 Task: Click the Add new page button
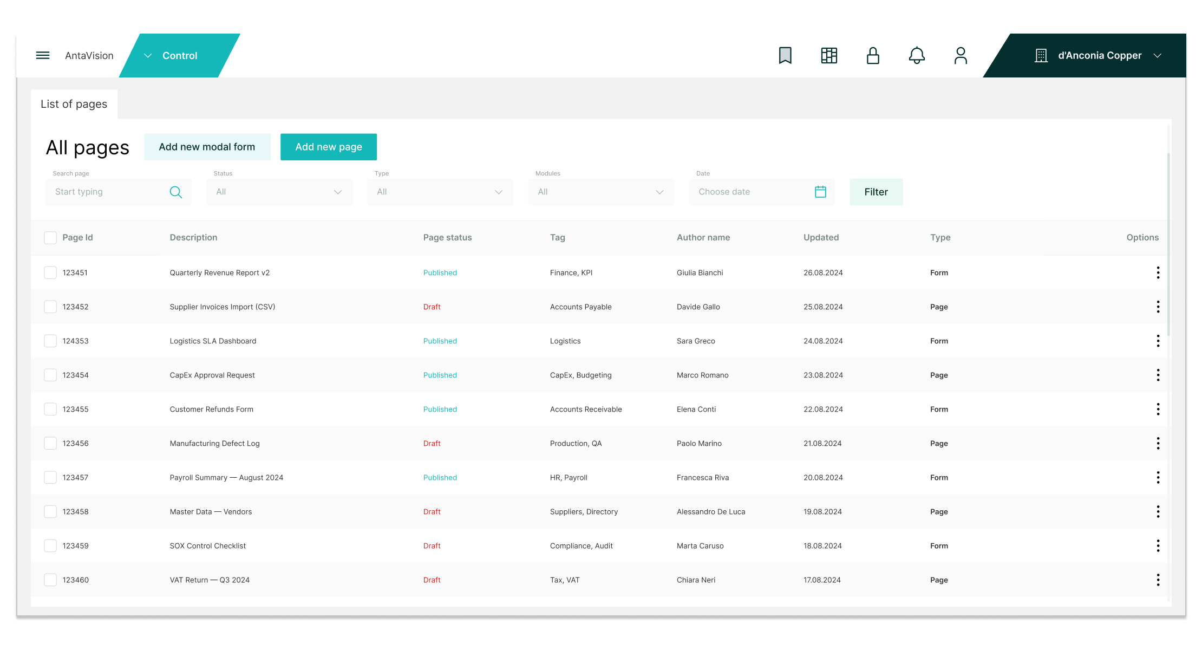pos(328,147)
